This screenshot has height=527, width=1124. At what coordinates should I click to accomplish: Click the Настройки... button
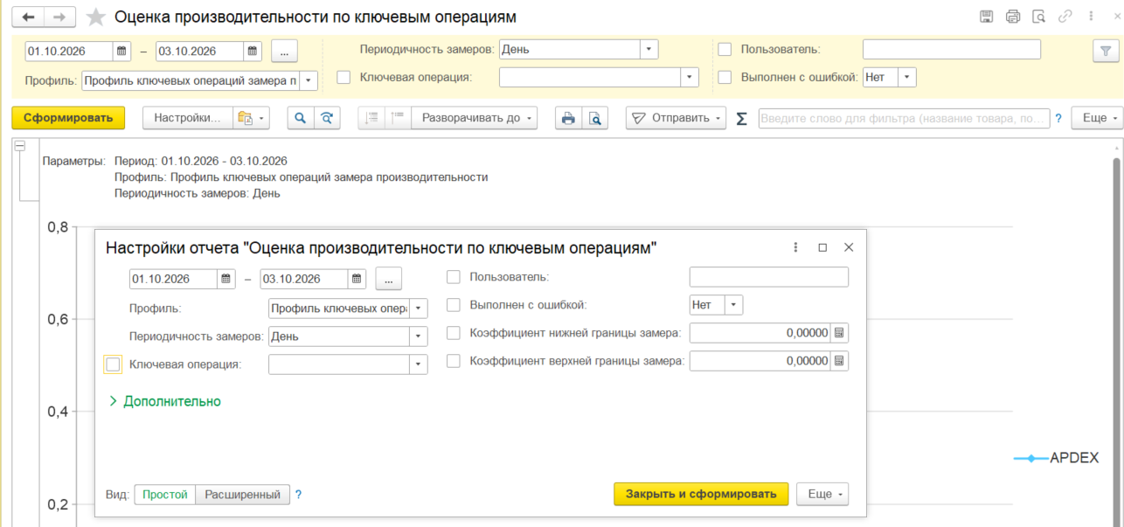(188, 118)
